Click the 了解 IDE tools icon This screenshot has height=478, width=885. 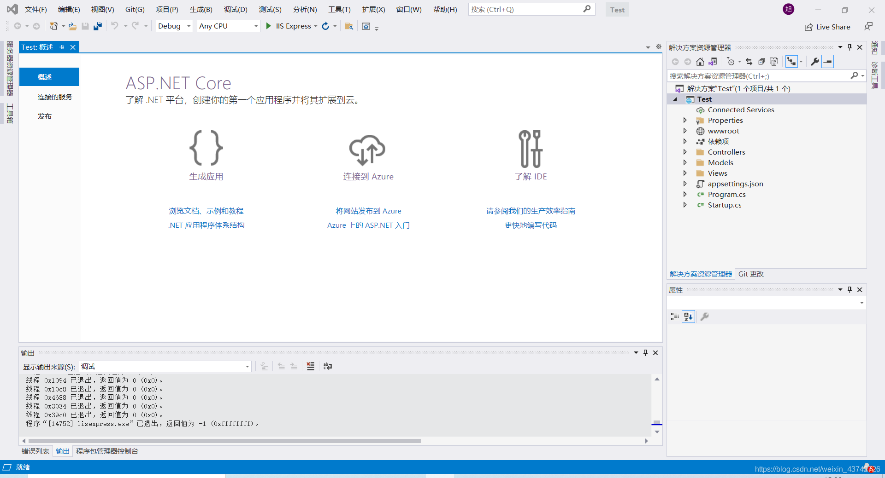pyautogui.click(x=531, y=149)
